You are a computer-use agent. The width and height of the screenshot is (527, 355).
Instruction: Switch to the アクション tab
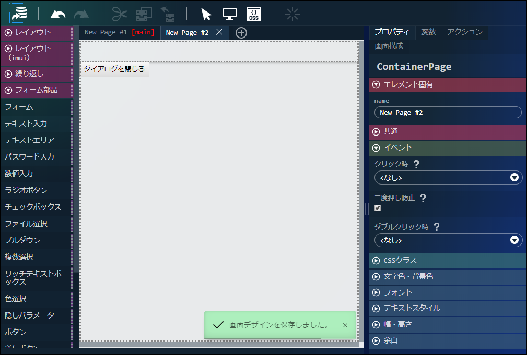[x=465, y=32]
